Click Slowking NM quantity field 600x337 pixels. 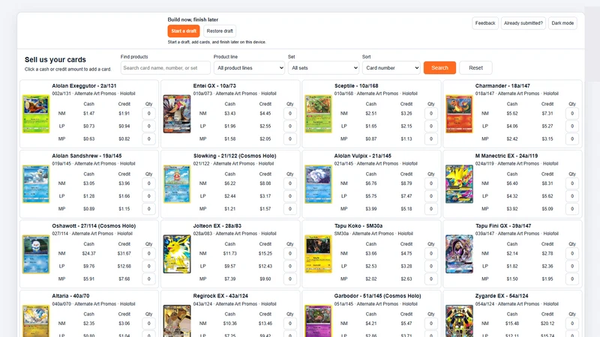click(290, 183)
